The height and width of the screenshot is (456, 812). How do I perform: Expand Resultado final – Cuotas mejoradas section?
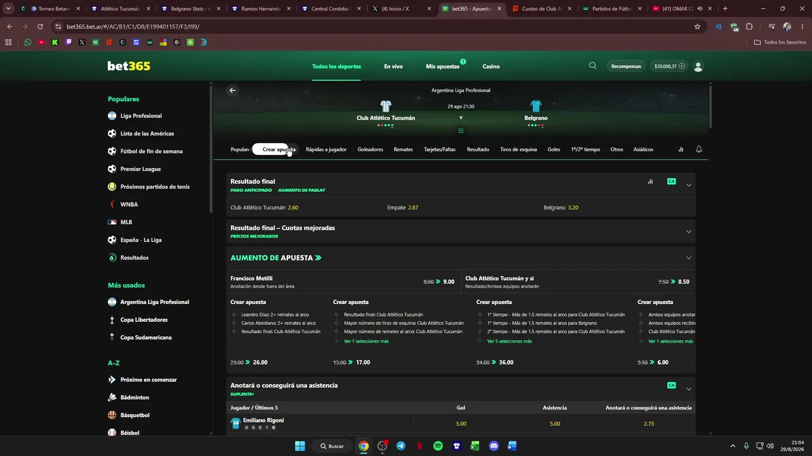pyautogui.click(x=688, y=231)
